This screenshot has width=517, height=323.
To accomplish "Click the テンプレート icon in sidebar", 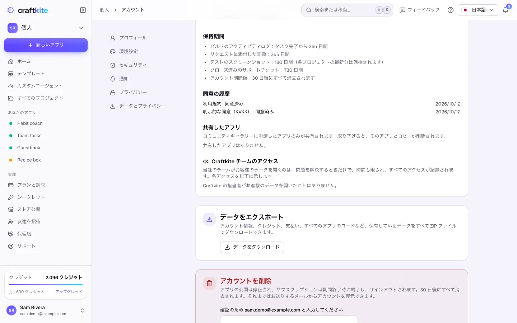I will pyautogui.click(x=11, y=74).
